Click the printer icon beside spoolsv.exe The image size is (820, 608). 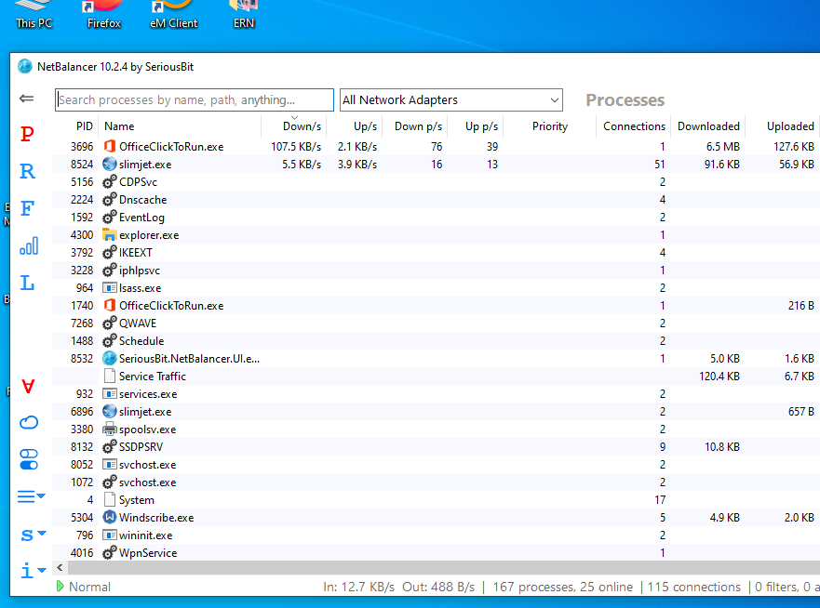[x=109, y=430]
